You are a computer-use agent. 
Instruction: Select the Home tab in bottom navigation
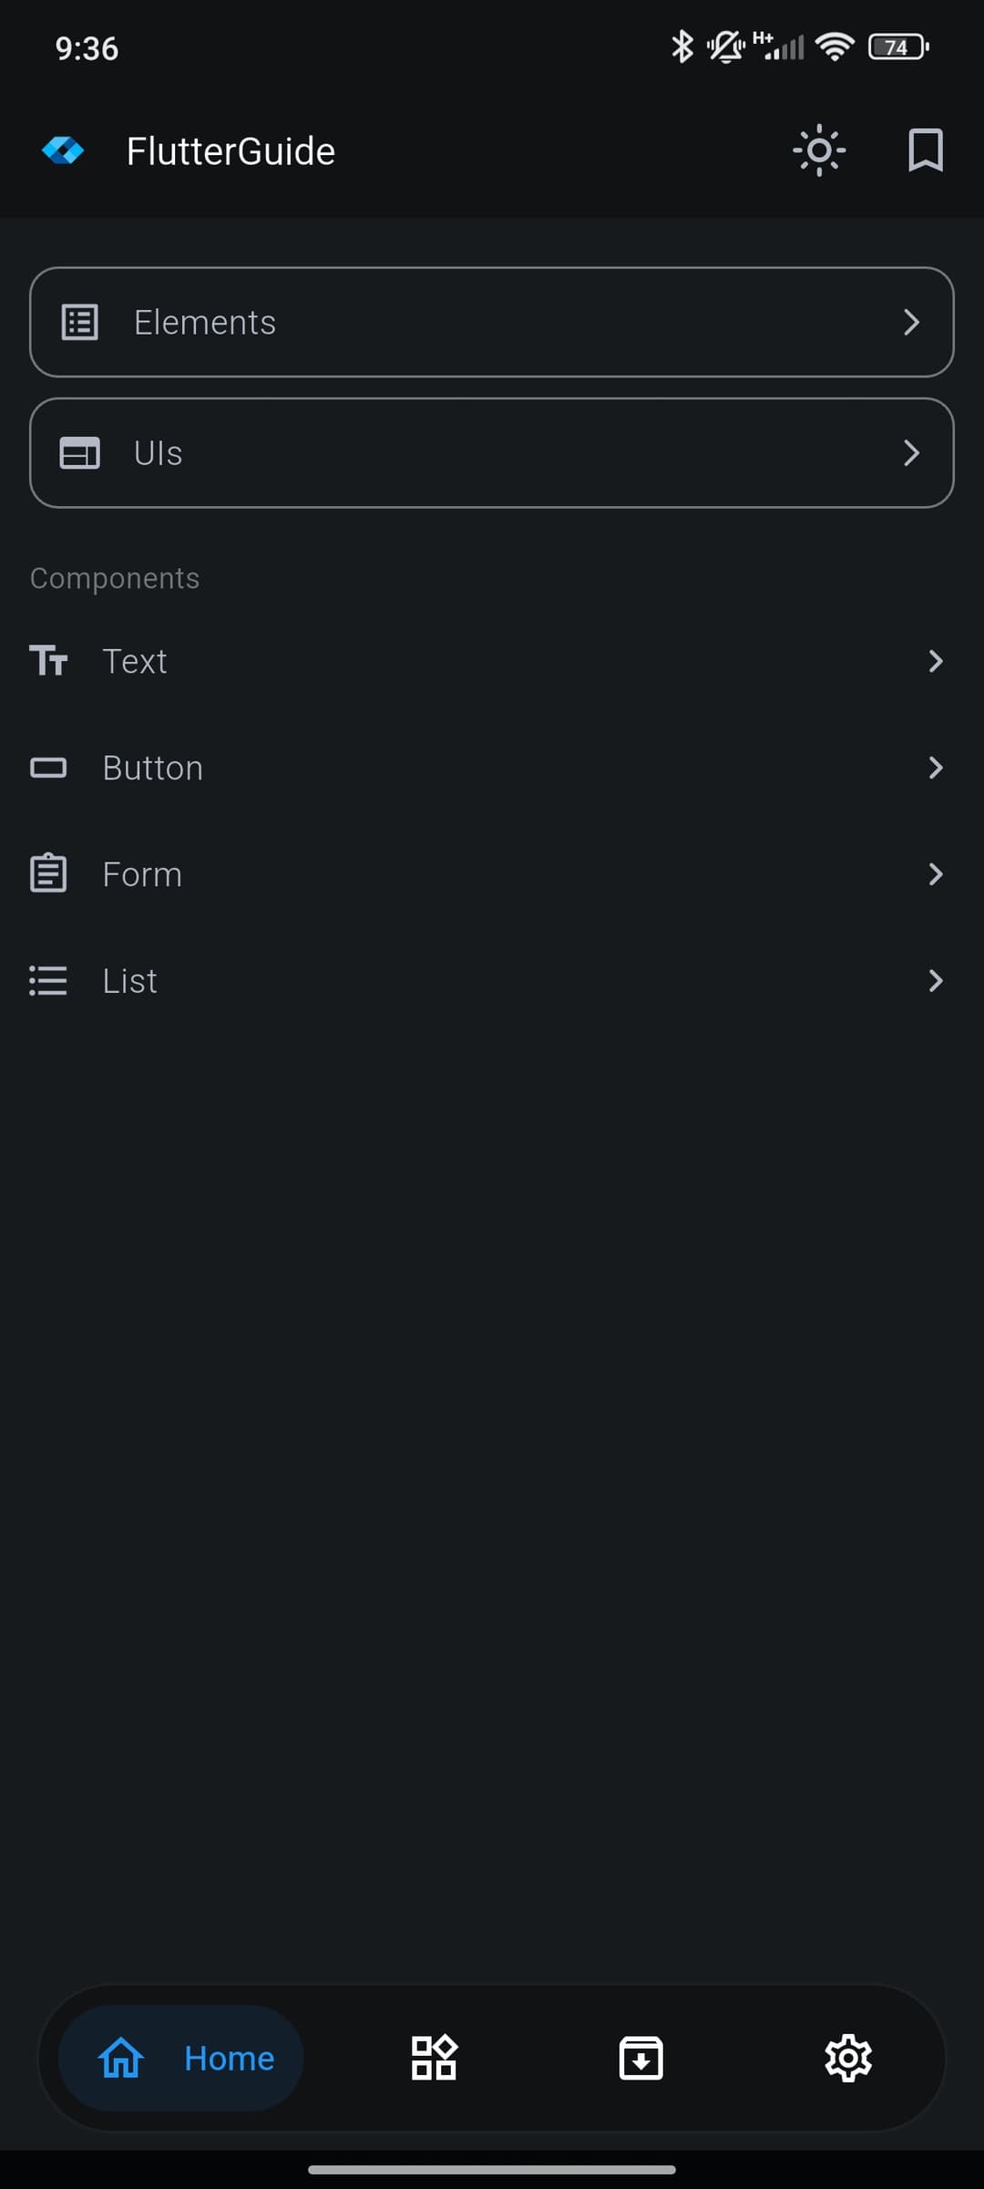tap(181, 2058)
